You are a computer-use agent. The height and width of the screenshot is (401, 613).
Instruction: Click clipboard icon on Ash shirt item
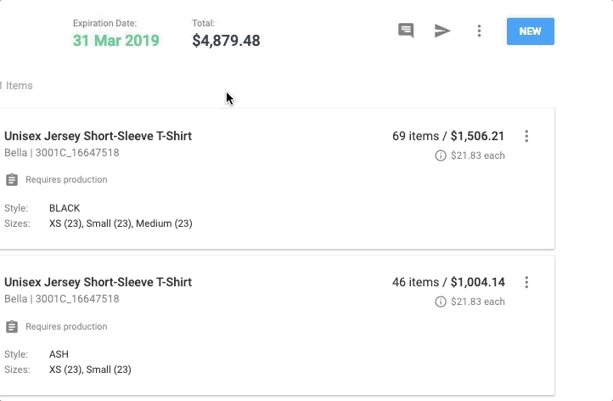point(12,327)
